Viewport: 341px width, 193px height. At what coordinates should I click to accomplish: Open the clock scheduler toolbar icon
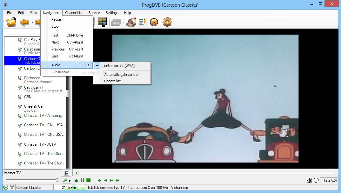tap(154, 22)
